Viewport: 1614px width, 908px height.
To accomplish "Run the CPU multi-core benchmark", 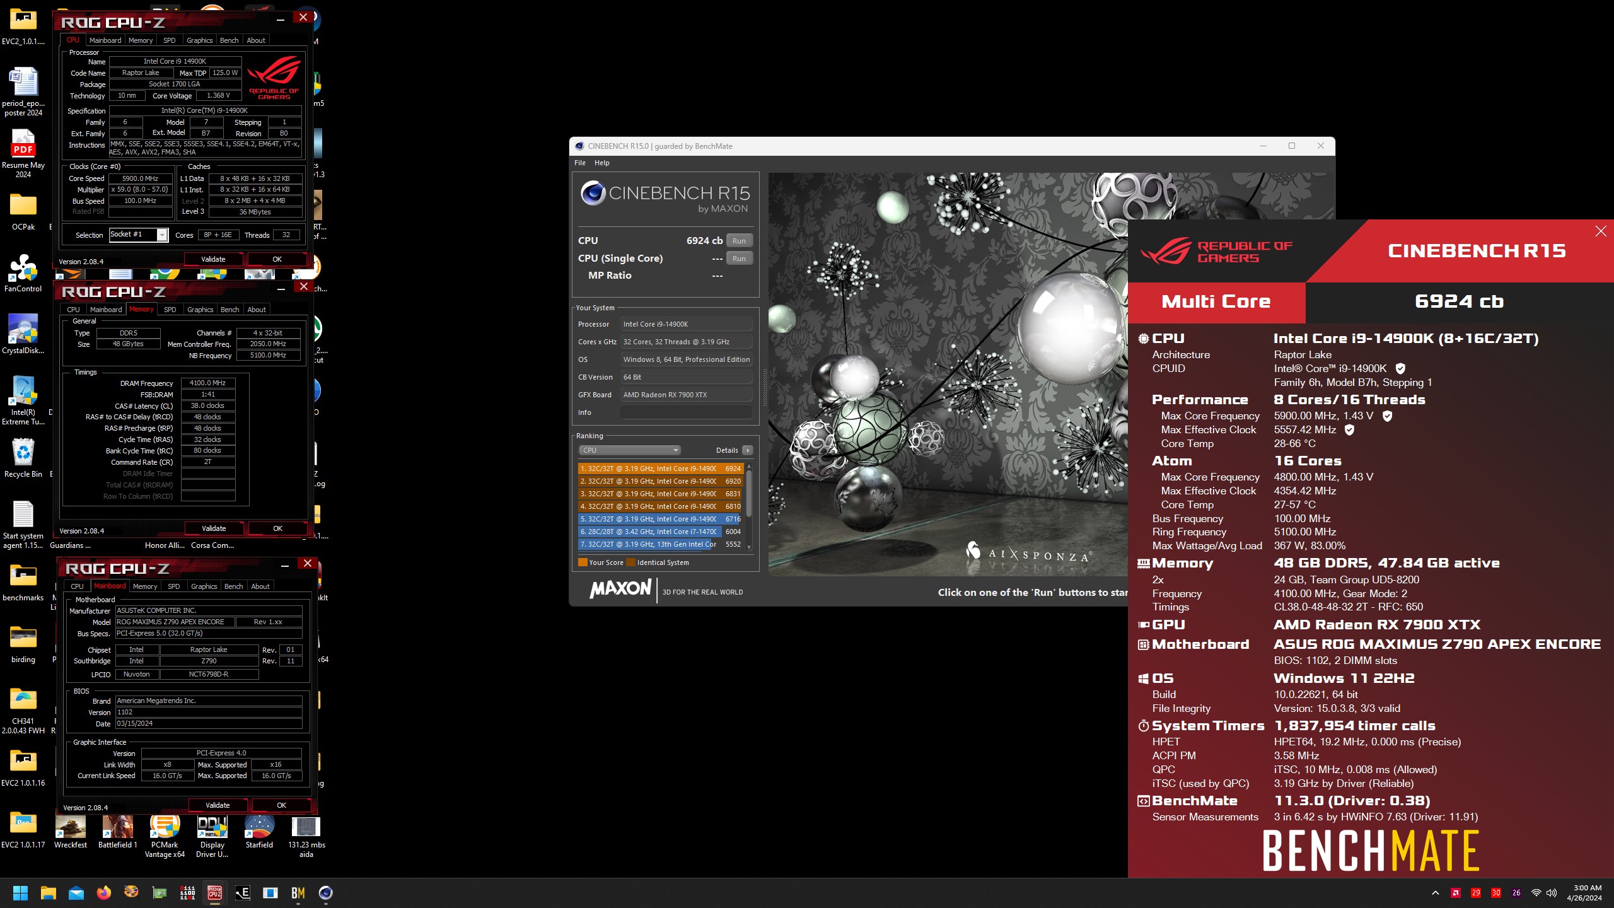I will [739, 241].
